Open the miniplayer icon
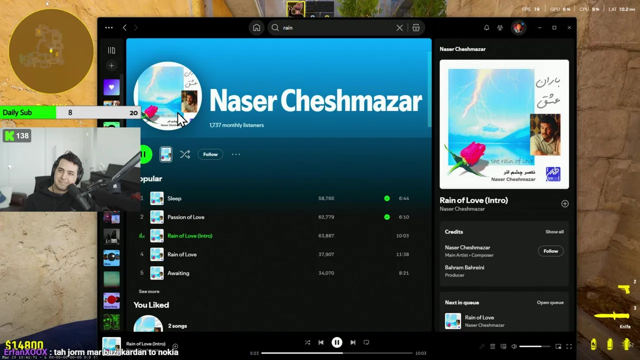 point(558,346)
